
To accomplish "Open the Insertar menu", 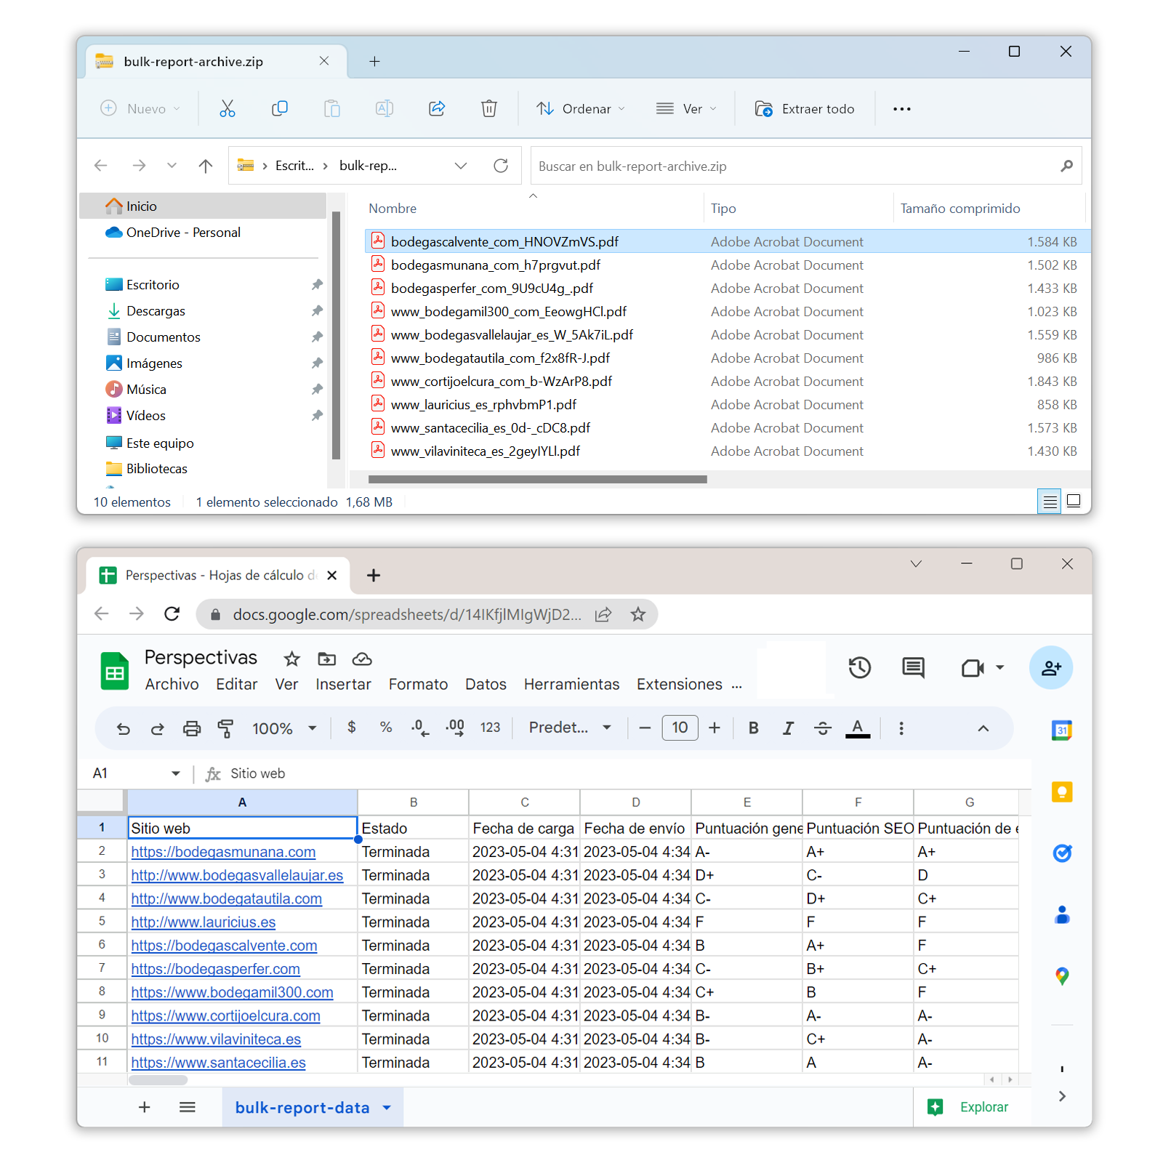I will 343,685.
